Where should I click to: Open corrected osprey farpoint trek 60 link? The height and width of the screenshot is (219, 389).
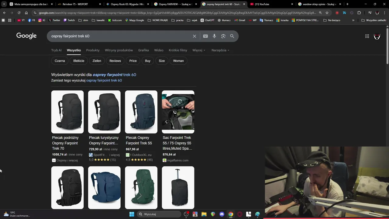[114, 75]
